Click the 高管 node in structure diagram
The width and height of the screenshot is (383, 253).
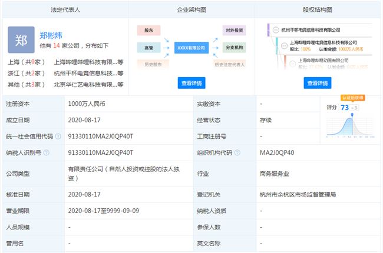tap(148, 46)
